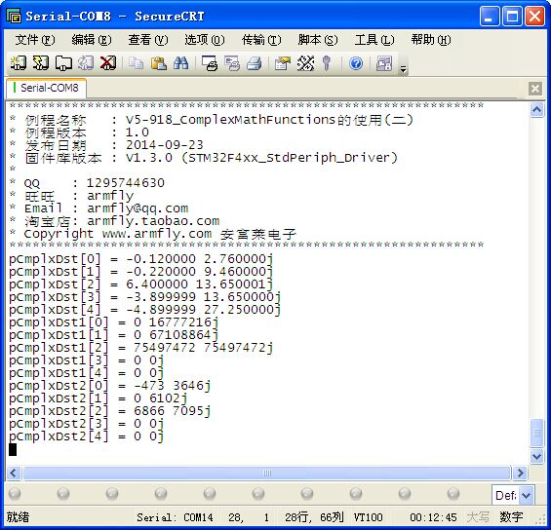551x530 pixels.
Task: Click the 00:12:45 timer in status bar
Action: tap(433, 517)
